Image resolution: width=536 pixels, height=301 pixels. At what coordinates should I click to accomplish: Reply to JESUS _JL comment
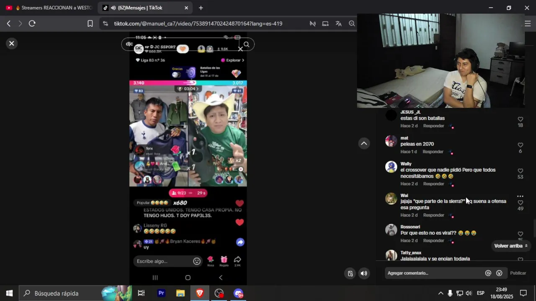coord(433,126)
